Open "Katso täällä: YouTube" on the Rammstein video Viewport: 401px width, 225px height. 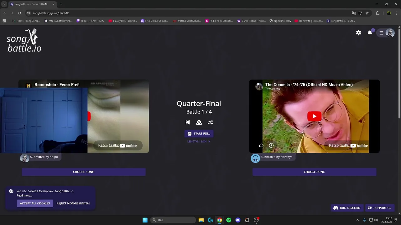(x=118, y=145)
